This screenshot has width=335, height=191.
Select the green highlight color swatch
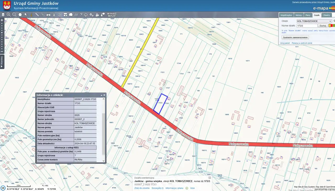point(333,26)
